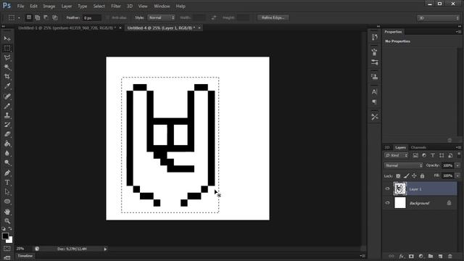The image size is (464, 261).
Task: Select the Zoom tool
Action: click(7, 221)
